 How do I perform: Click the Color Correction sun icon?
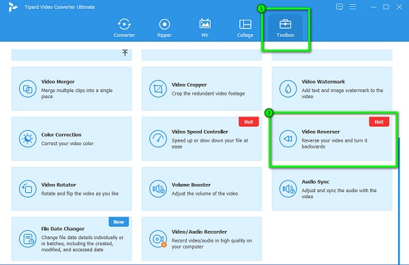click(x=27, y=138)
